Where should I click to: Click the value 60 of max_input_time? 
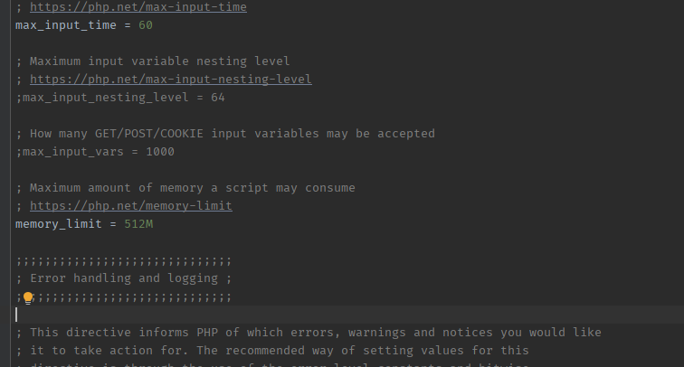pos(146,25)
